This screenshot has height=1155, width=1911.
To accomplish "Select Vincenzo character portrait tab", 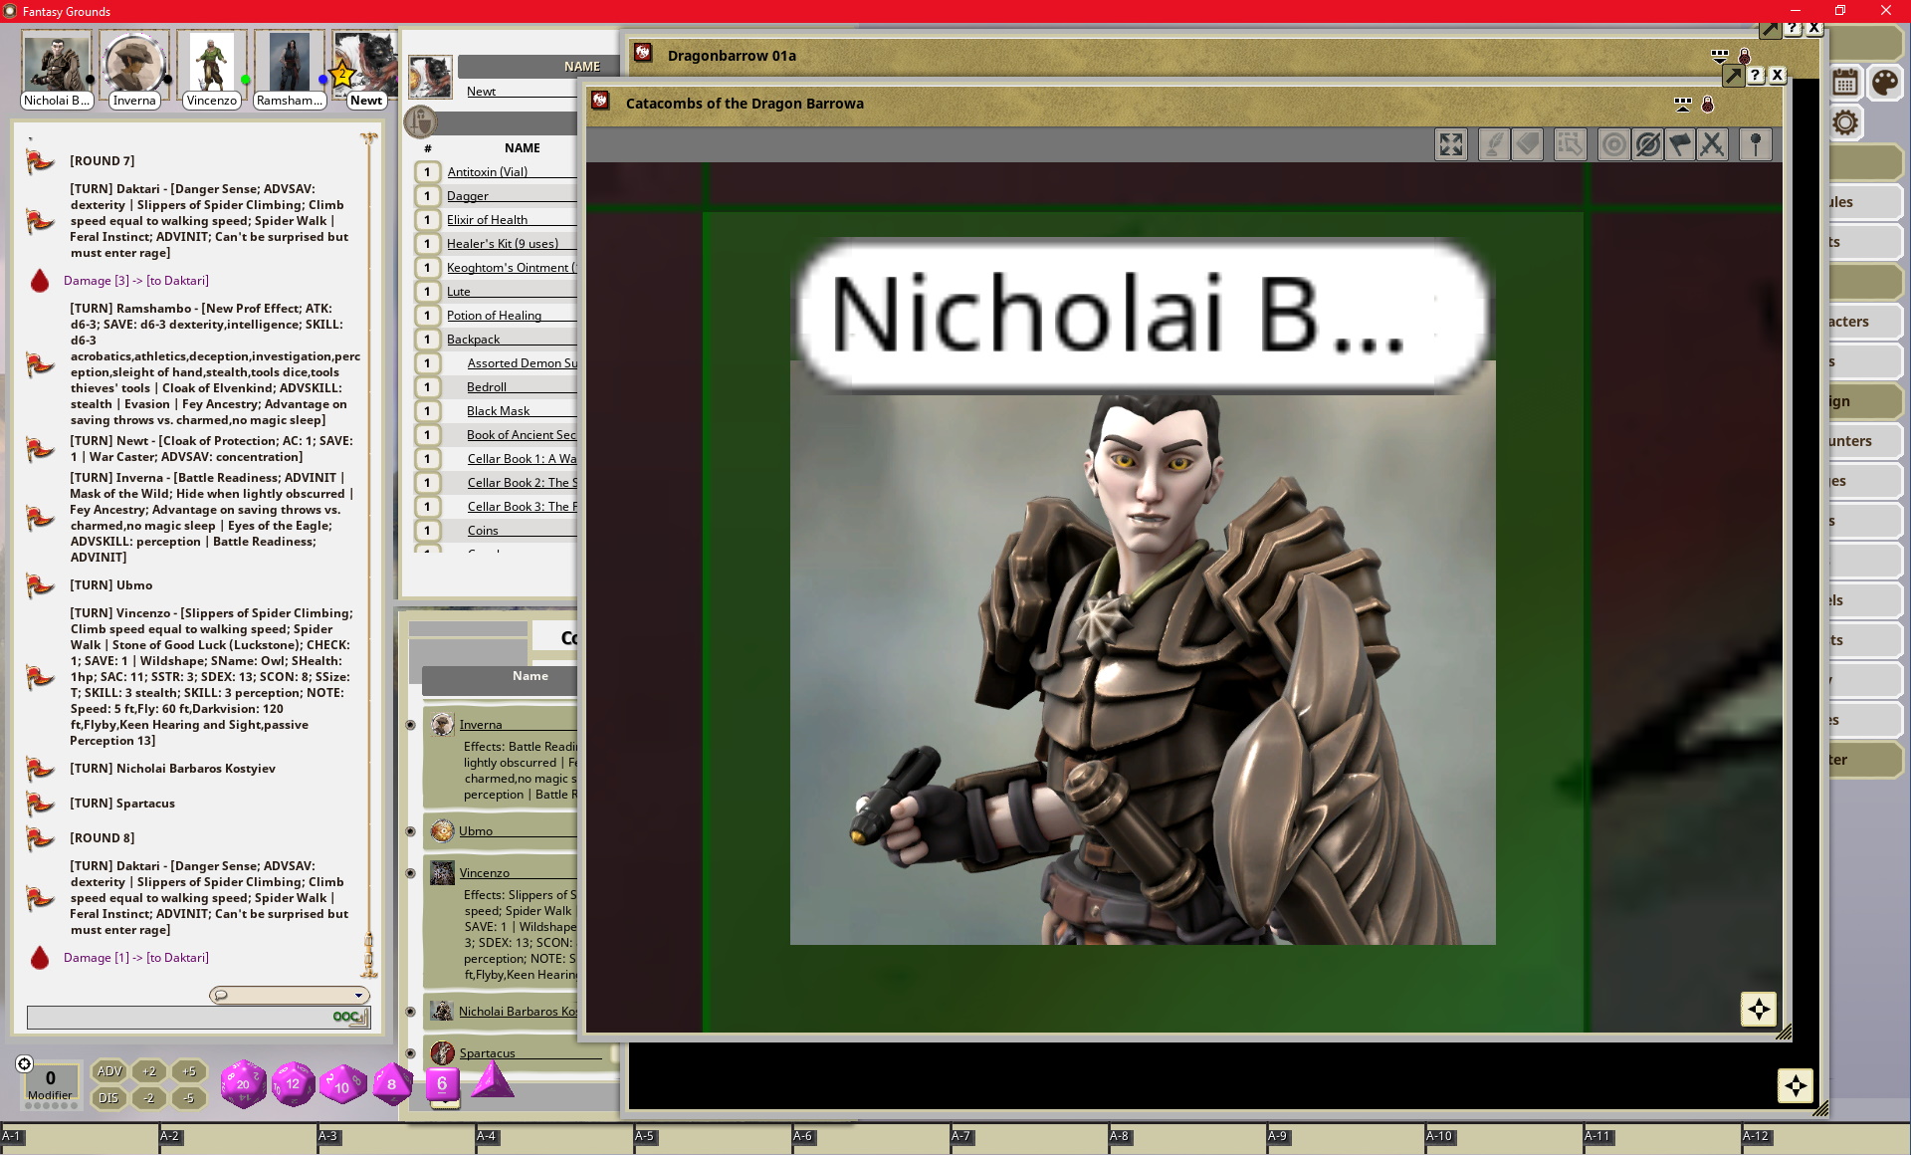I will pyautogui.click(x=212, y=69).
